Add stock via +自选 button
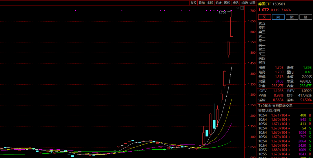 [244, 3]
